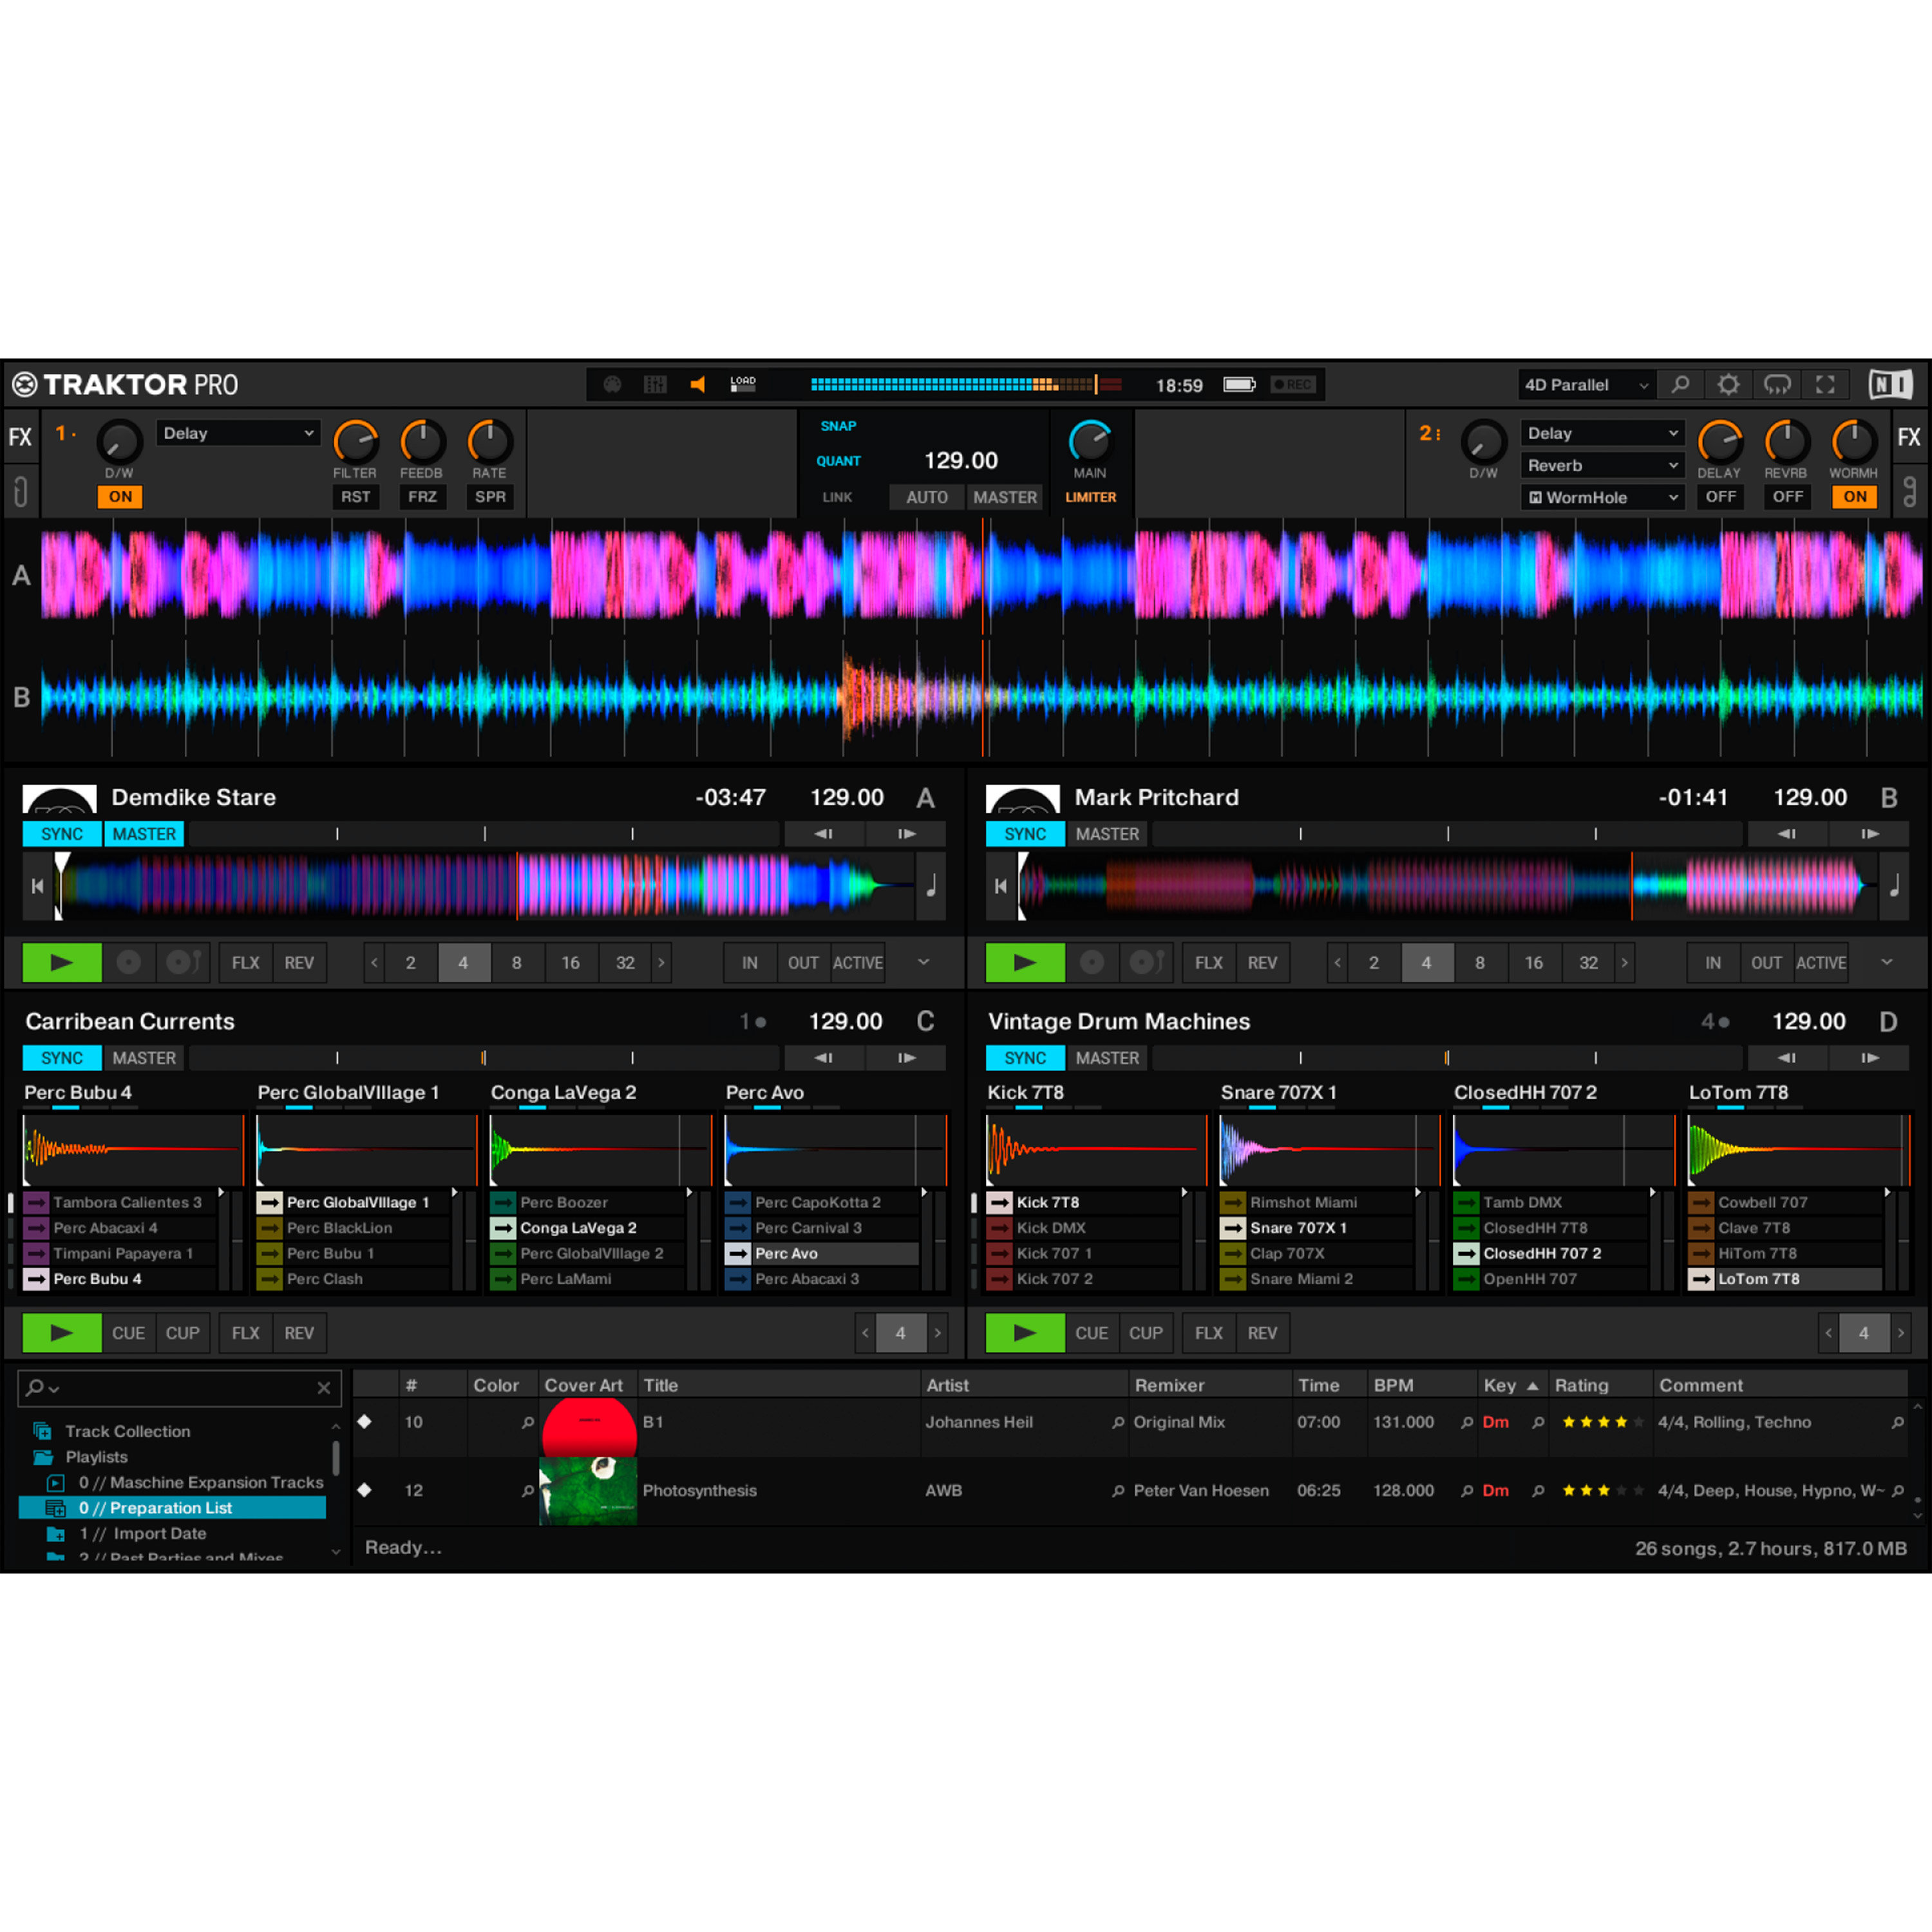Open the FX panel on the right
The image size is (1932, 1932).
[x=1908, y=437]
